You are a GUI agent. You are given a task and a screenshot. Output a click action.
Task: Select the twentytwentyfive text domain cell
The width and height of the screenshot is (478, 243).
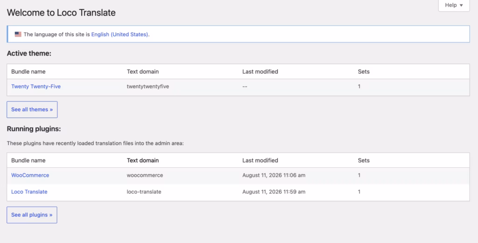coord(148,86)
